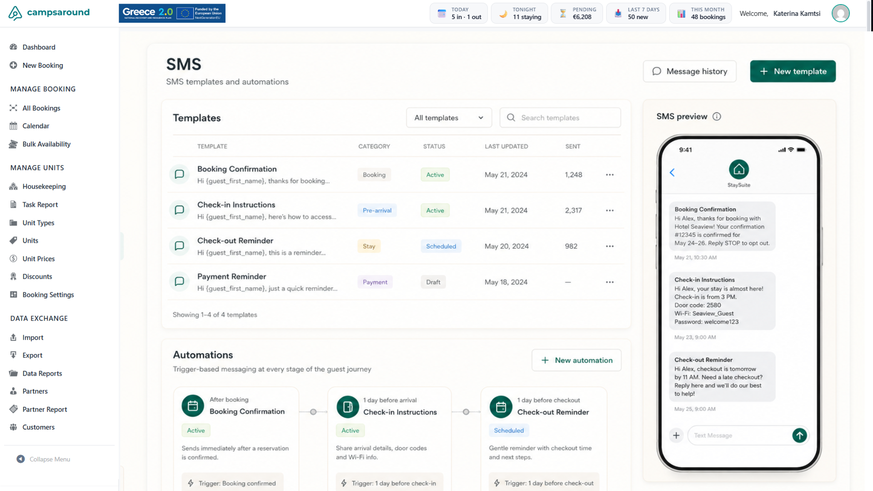Click the Discounts badge icon
Viewport: 873px width, 491px height.
click(x=13, y=276)
